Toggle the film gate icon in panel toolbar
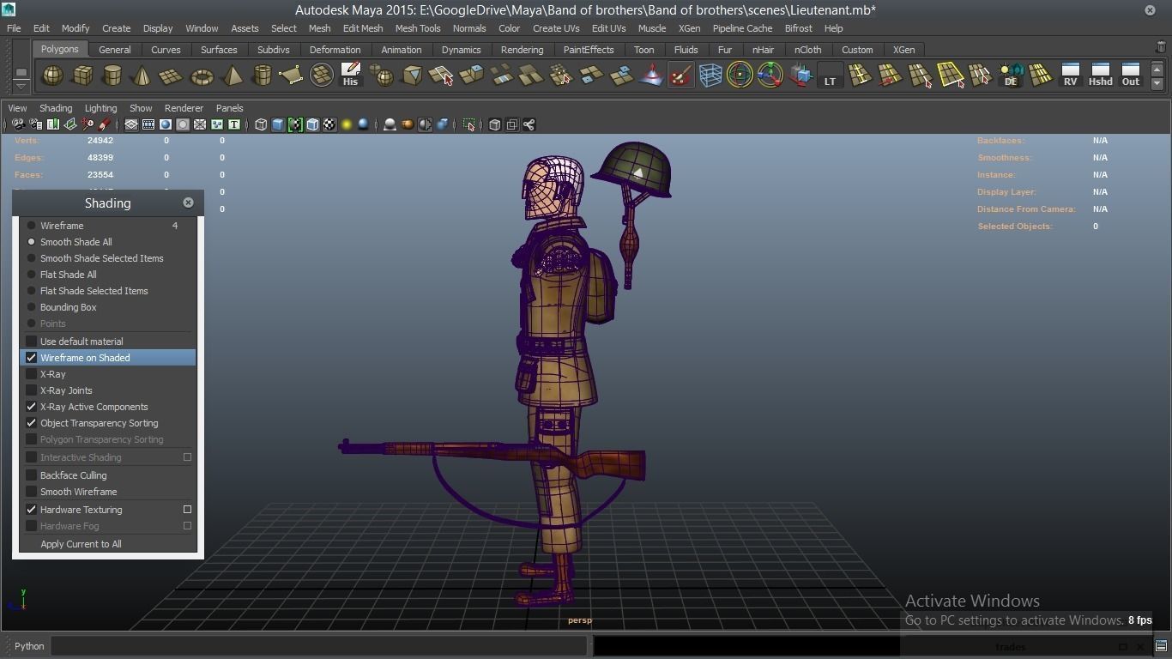1172x659 pixels. [x=148, y=125]
